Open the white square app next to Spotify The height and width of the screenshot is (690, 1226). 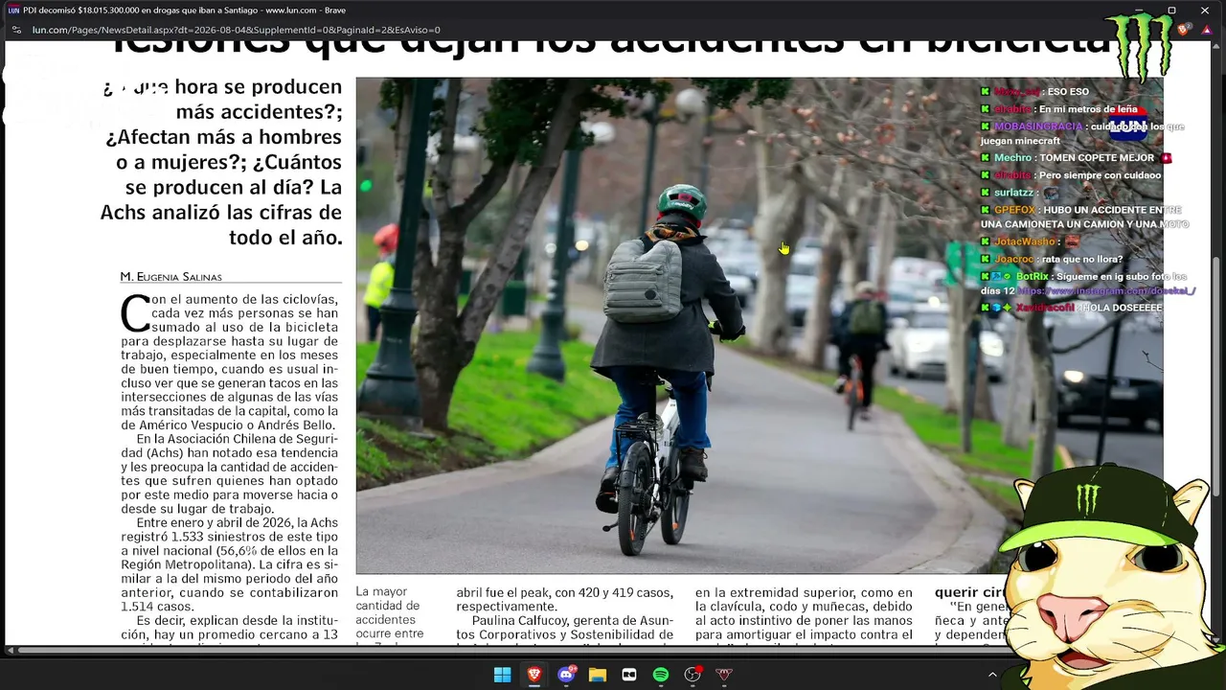click(629, 675)
